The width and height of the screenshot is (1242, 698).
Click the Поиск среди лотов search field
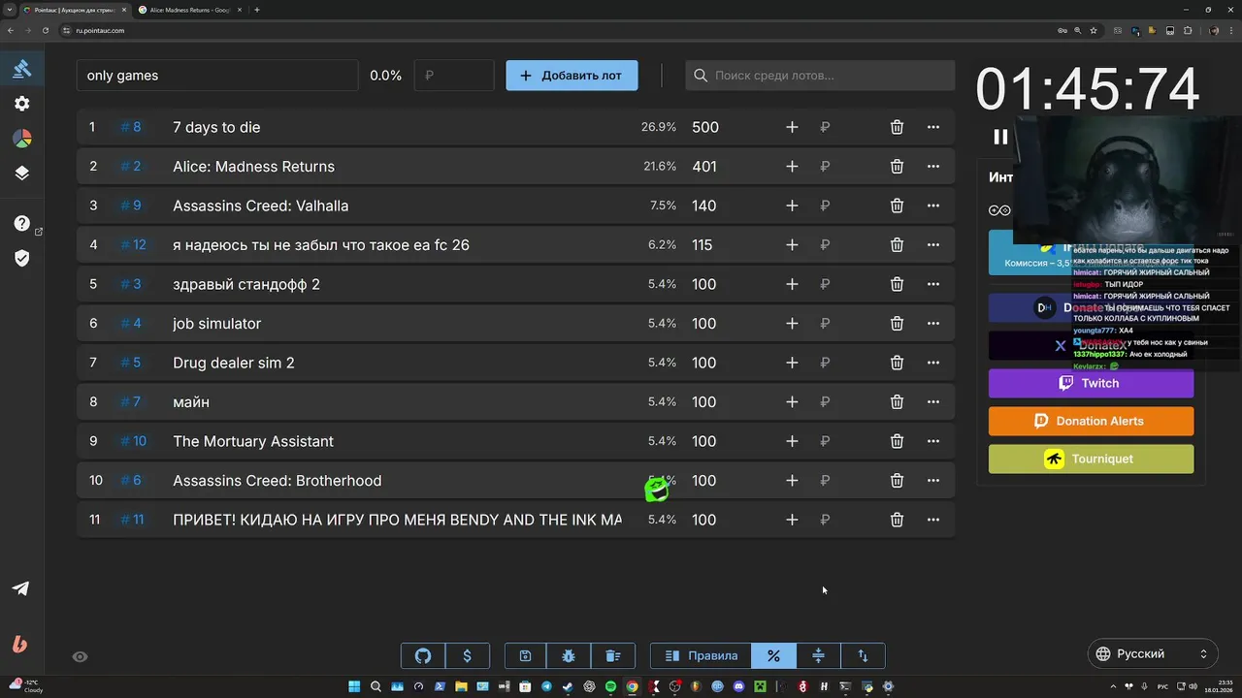click(820, 76)
